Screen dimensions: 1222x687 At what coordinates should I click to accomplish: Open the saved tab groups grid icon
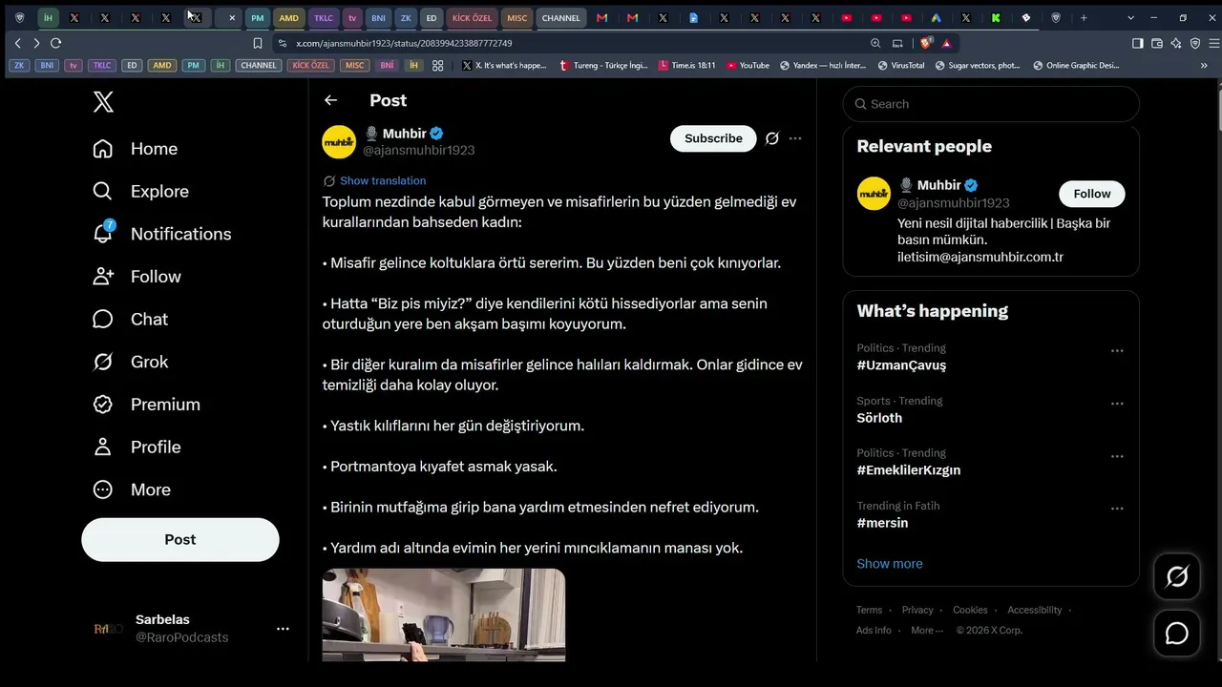[438, 66]
